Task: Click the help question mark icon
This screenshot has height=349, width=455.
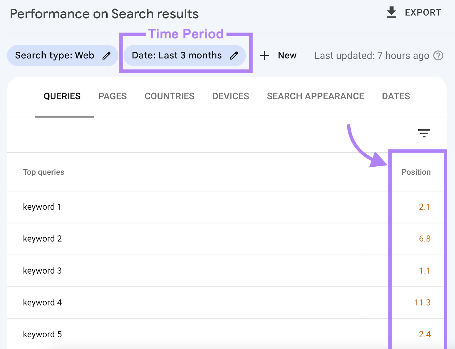Action: tap(438, 55)
